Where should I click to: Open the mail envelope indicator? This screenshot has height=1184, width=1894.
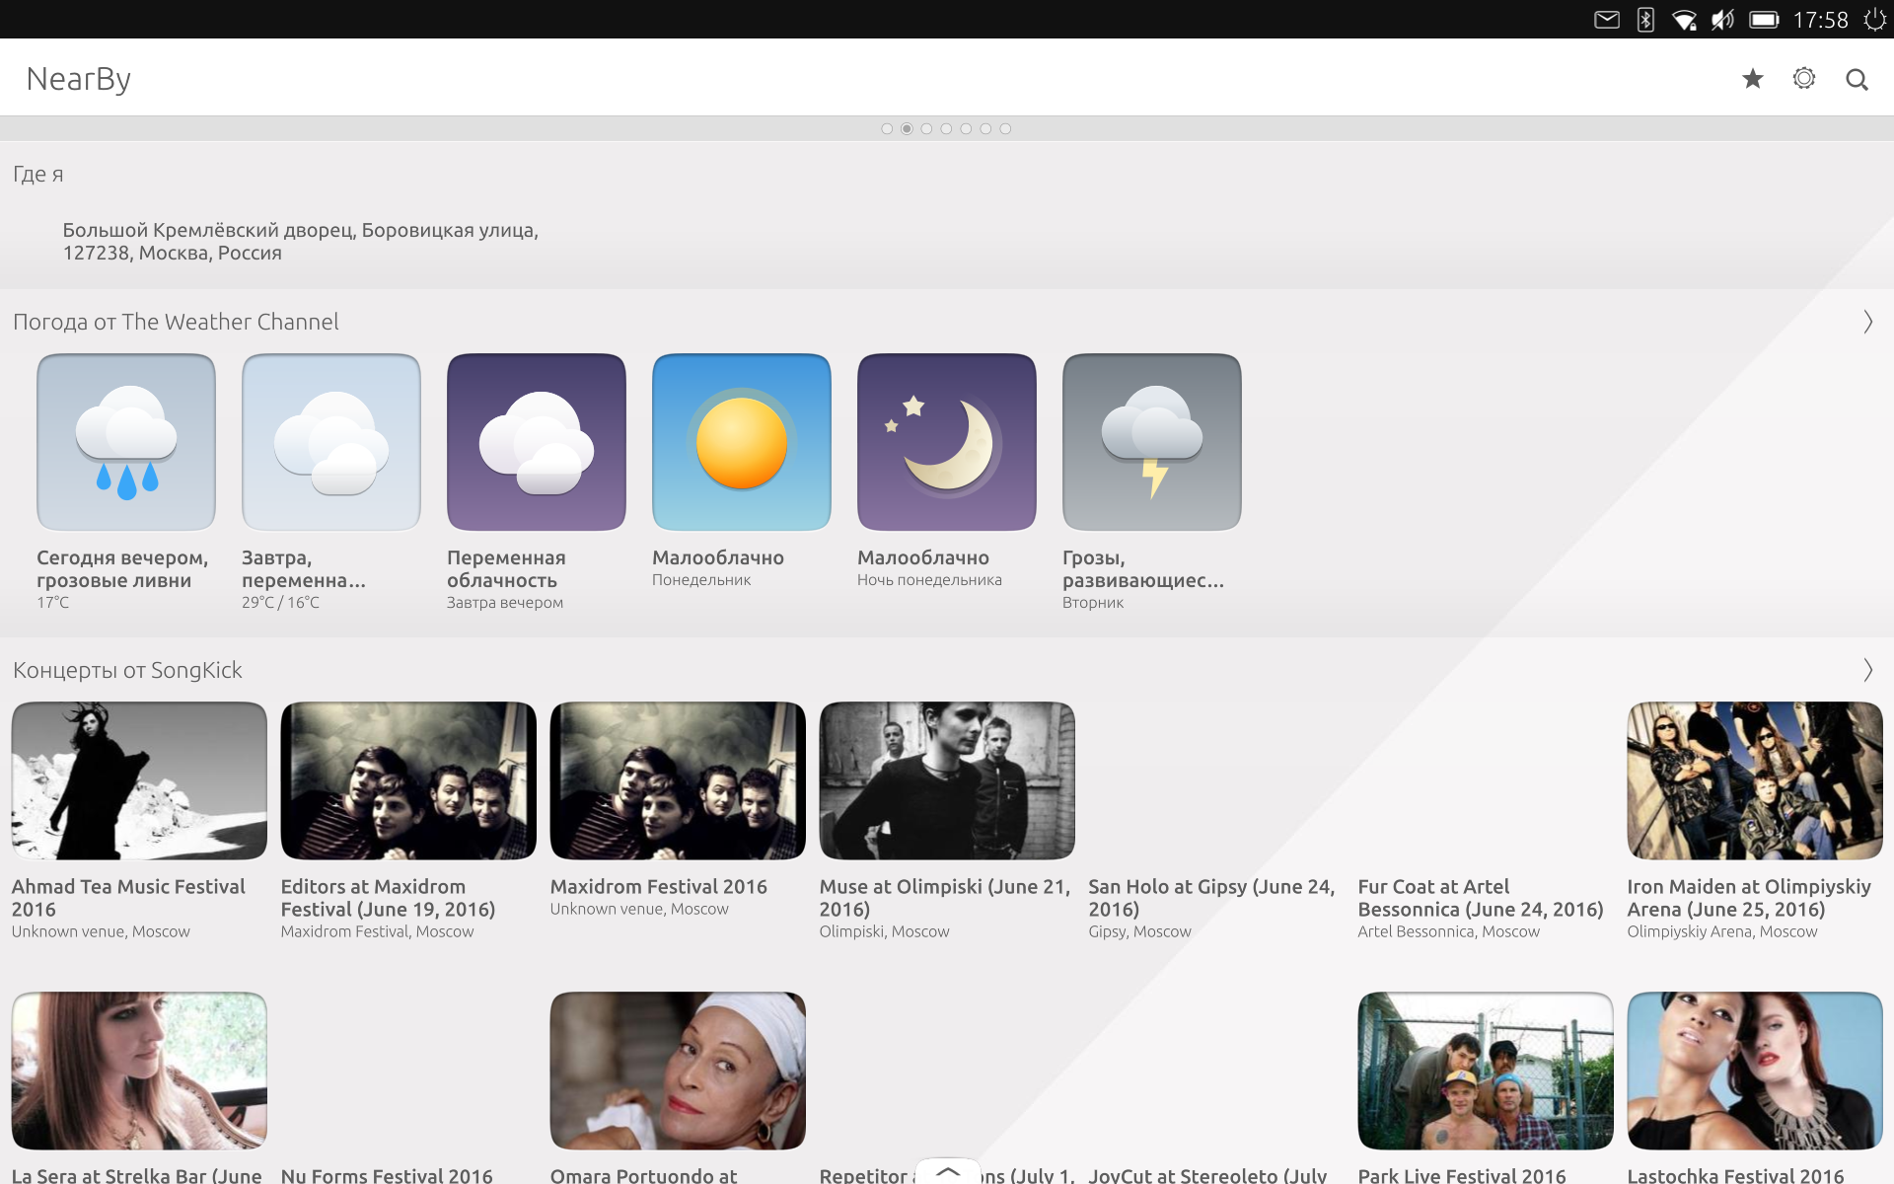(1607, 20)
